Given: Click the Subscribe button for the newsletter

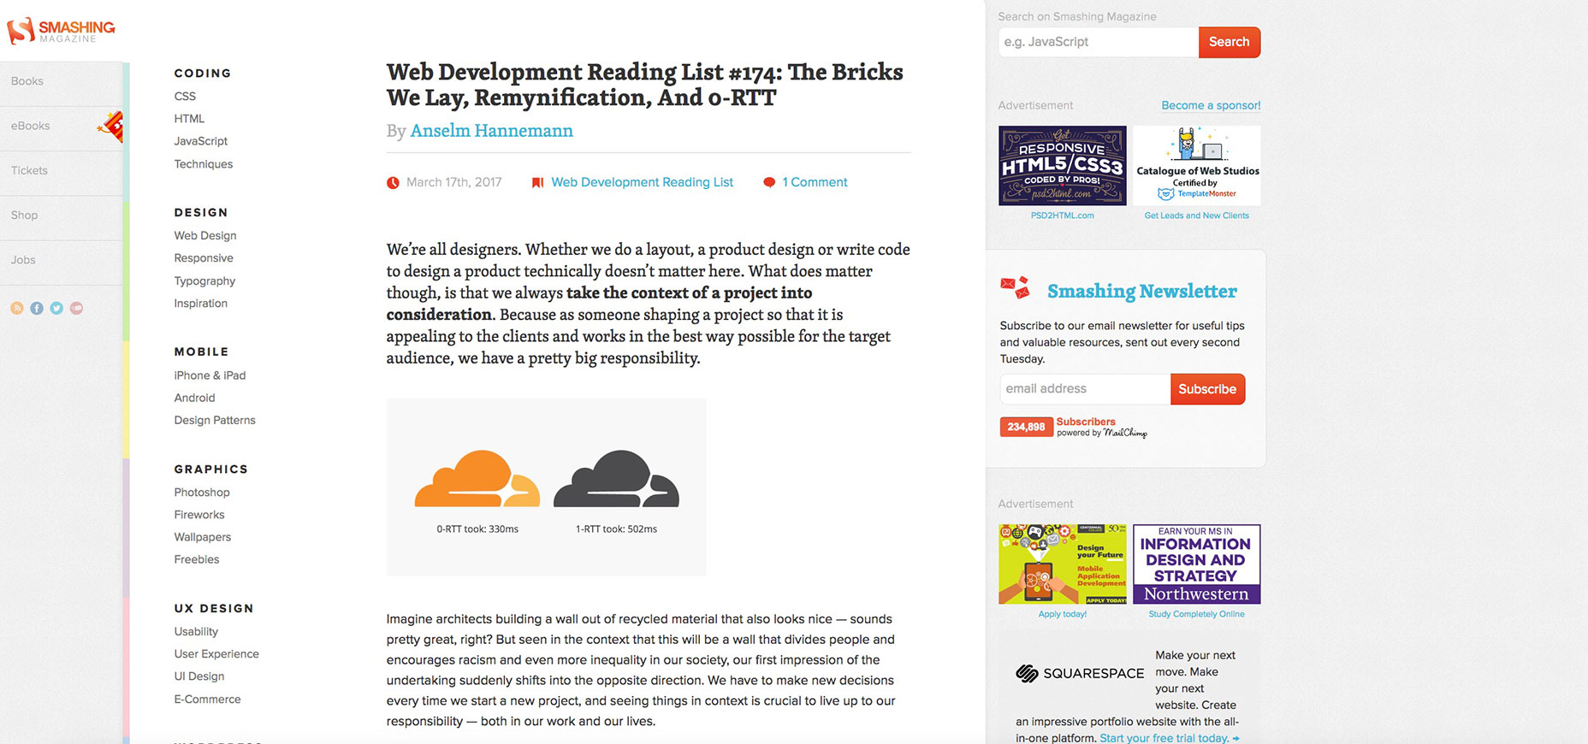Looking at the screenshot, I should (1207, 389).
